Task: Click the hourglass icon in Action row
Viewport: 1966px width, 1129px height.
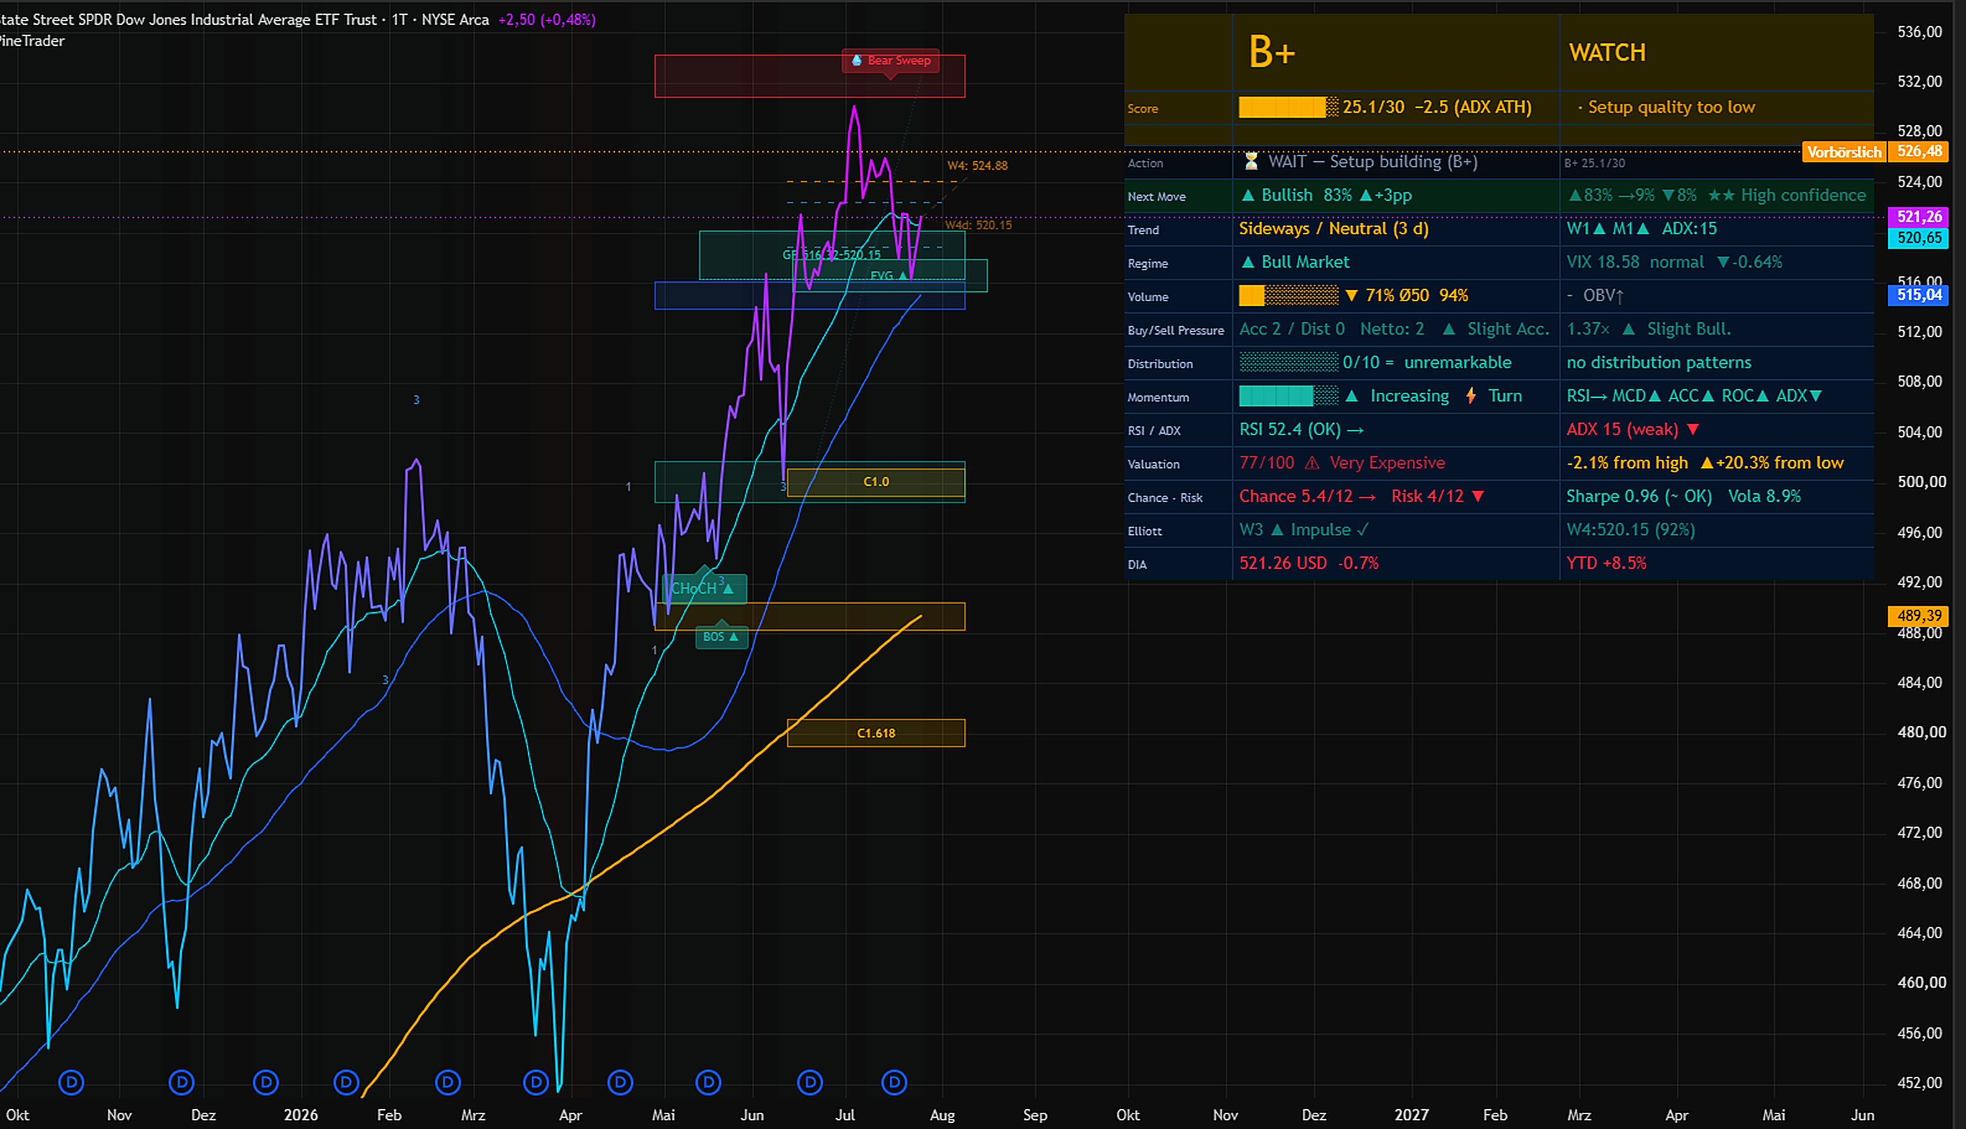Action: coord(1250,161)
